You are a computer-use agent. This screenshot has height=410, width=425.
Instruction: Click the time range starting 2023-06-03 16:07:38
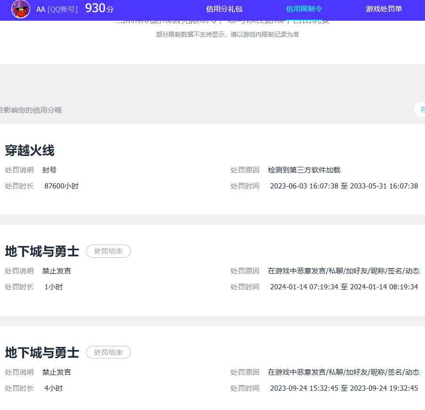point(344,186)
